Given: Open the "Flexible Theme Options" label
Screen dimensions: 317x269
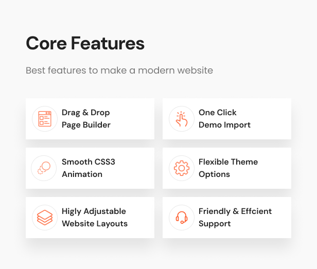Looking at the screenshot, I should point(228,168).
